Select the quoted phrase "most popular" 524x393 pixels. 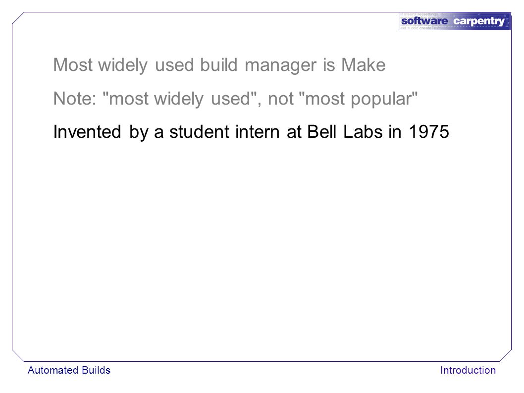pyautogui.click(x=357, y=99)
